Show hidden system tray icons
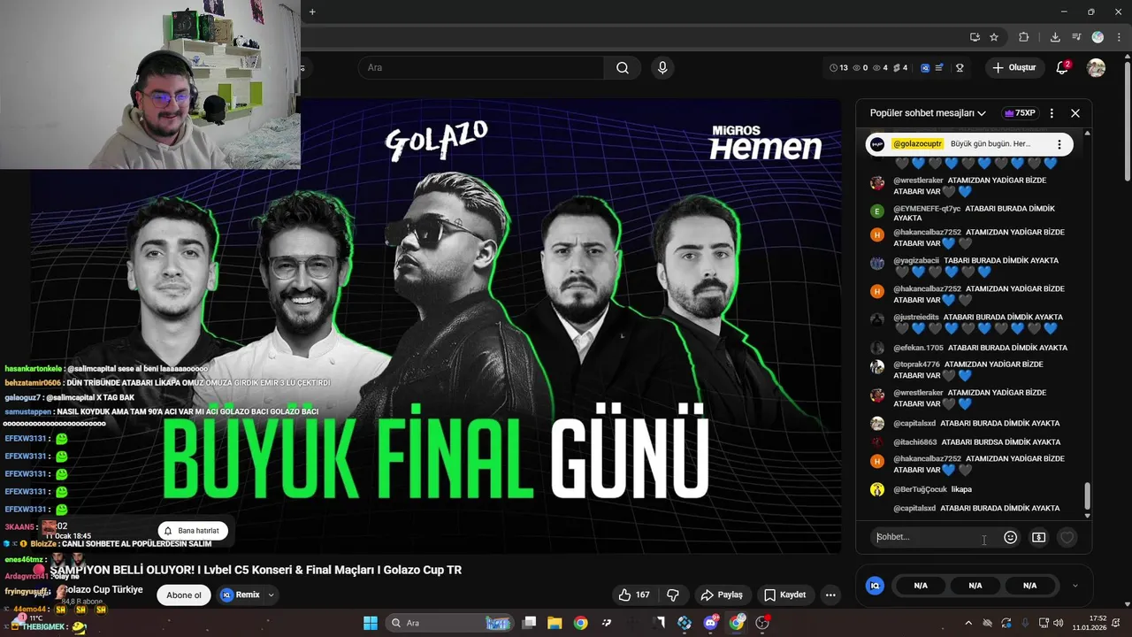This screenshot has width=1132, height=637. click(968, 623)
